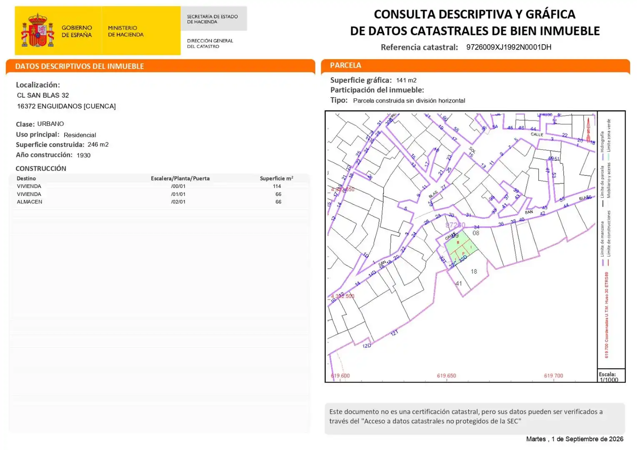Click the 'Uso principal:' label
Viewport: 637px width, 450px height.
pos(38,135)
